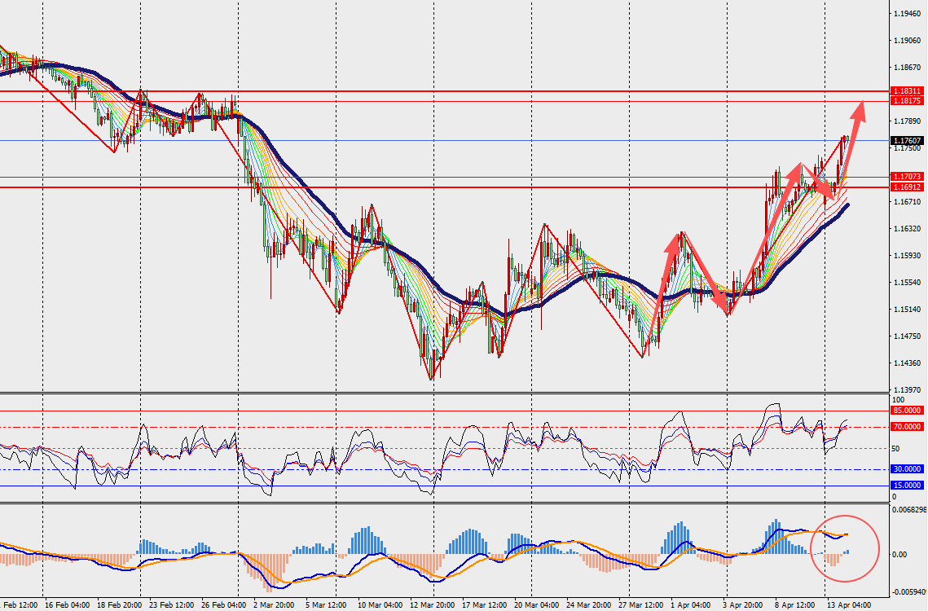Click the red circle on MACD histogram
Screen dimensions: 928x611
click(x=845, y=548)
